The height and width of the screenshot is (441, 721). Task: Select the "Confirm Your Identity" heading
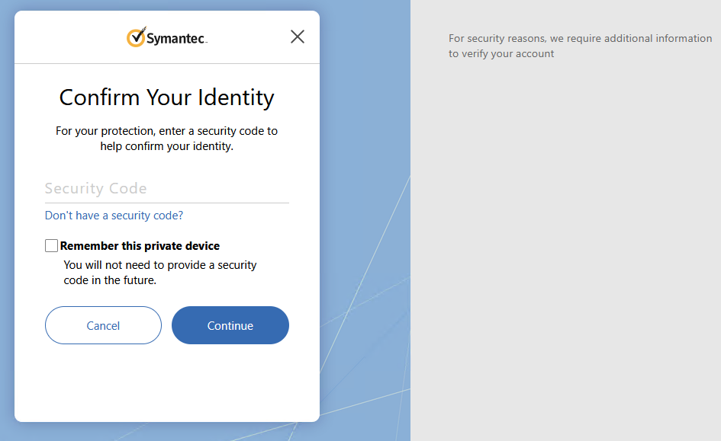167,97
